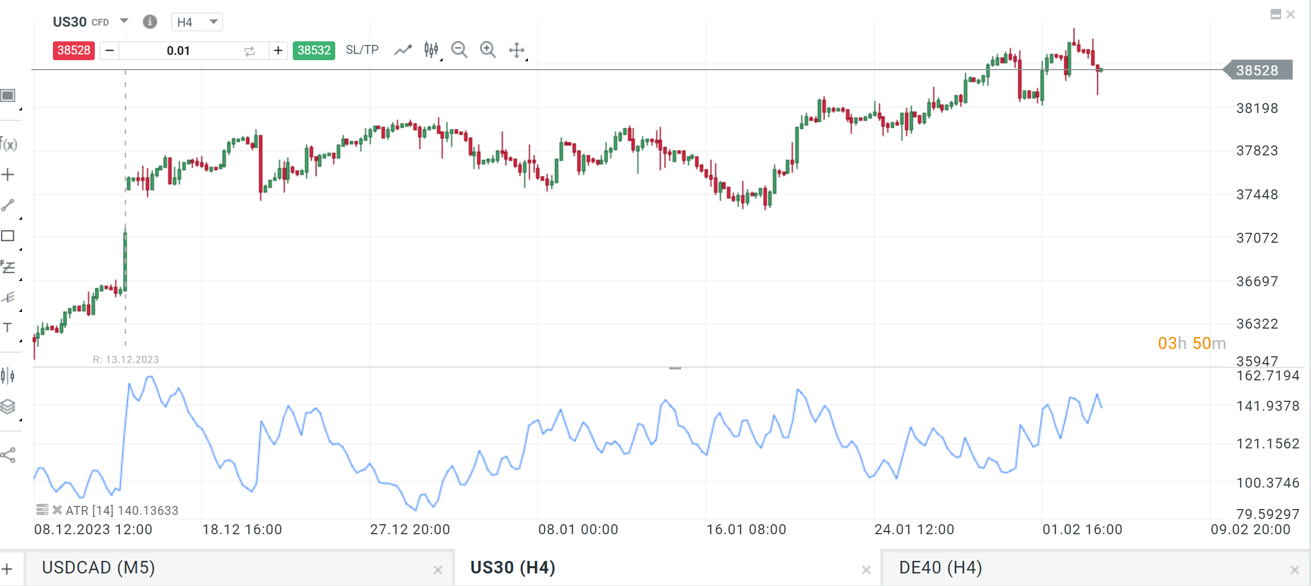Click the R: 13.12.2023 rollover label
Screen dimensions: 1311x586
[x=126, y=359]
